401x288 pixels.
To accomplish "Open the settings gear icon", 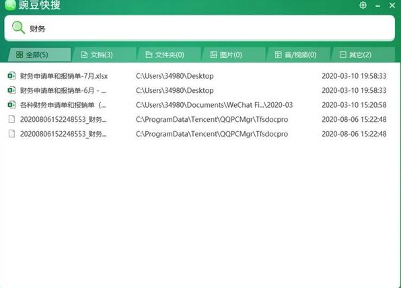I will [363, 5].
